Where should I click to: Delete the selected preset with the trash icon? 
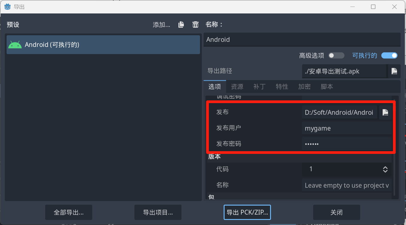[x=196, y=25]
